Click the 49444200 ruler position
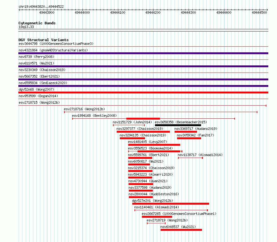The height and width of the screenshot is (242, 277). pyautogui.click(x=153, y=12)
